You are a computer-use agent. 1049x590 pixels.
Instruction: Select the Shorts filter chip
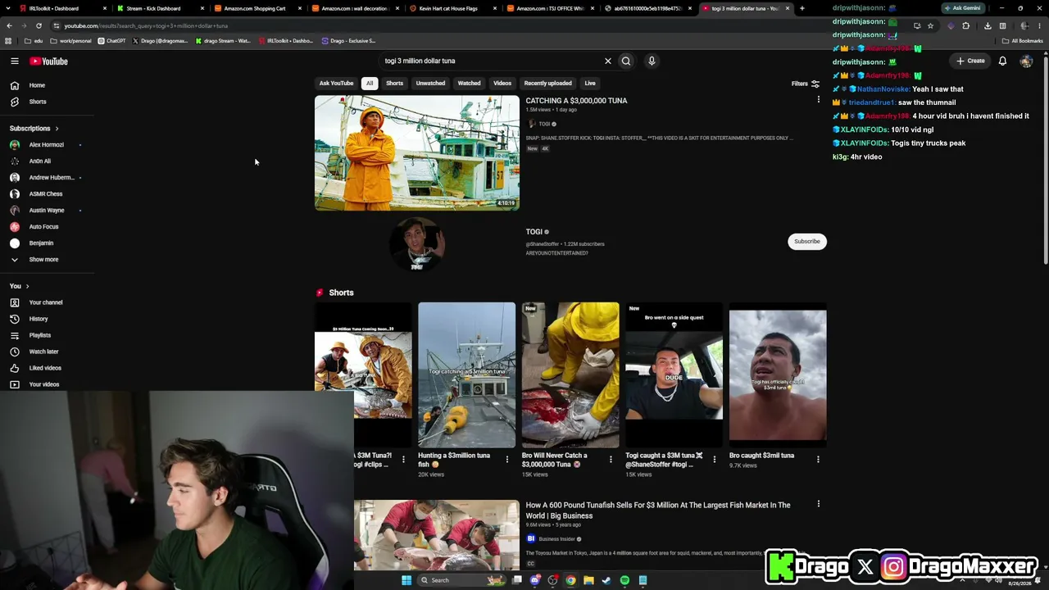click(394, 84)
